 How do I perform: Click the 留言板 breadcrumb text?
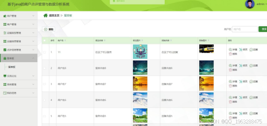click(x=68, y=16)
